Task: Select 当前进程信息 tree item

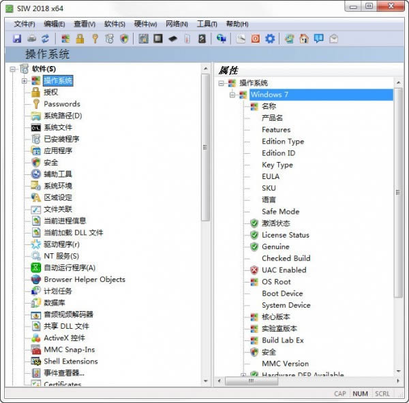Action: click(x=65, y=221)
